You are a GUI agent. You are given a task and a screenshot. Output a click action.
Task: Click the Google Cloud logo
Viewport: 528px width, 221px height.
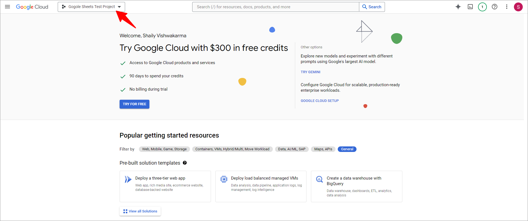[32, 7]
